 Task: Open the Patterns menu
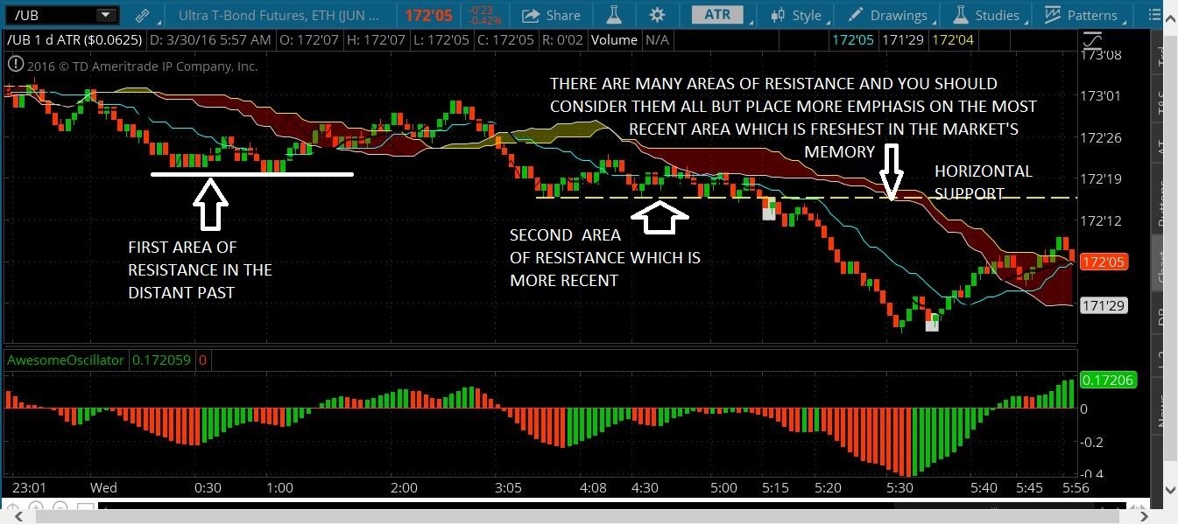[x=1083, y=15]
